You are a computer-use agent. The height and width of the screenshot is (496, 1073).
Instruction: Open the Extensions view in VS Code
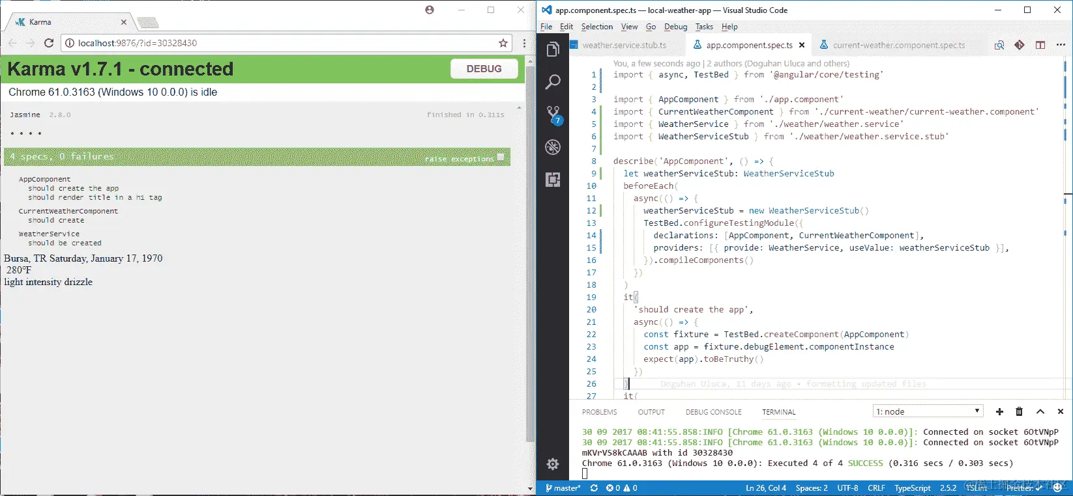pos(553,180)
